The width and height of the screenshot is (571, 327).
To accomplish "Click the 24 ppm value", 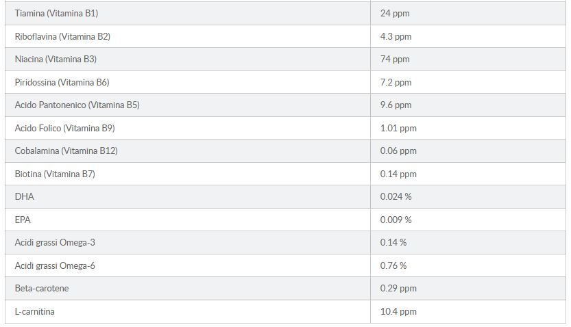I will (395, 13).
